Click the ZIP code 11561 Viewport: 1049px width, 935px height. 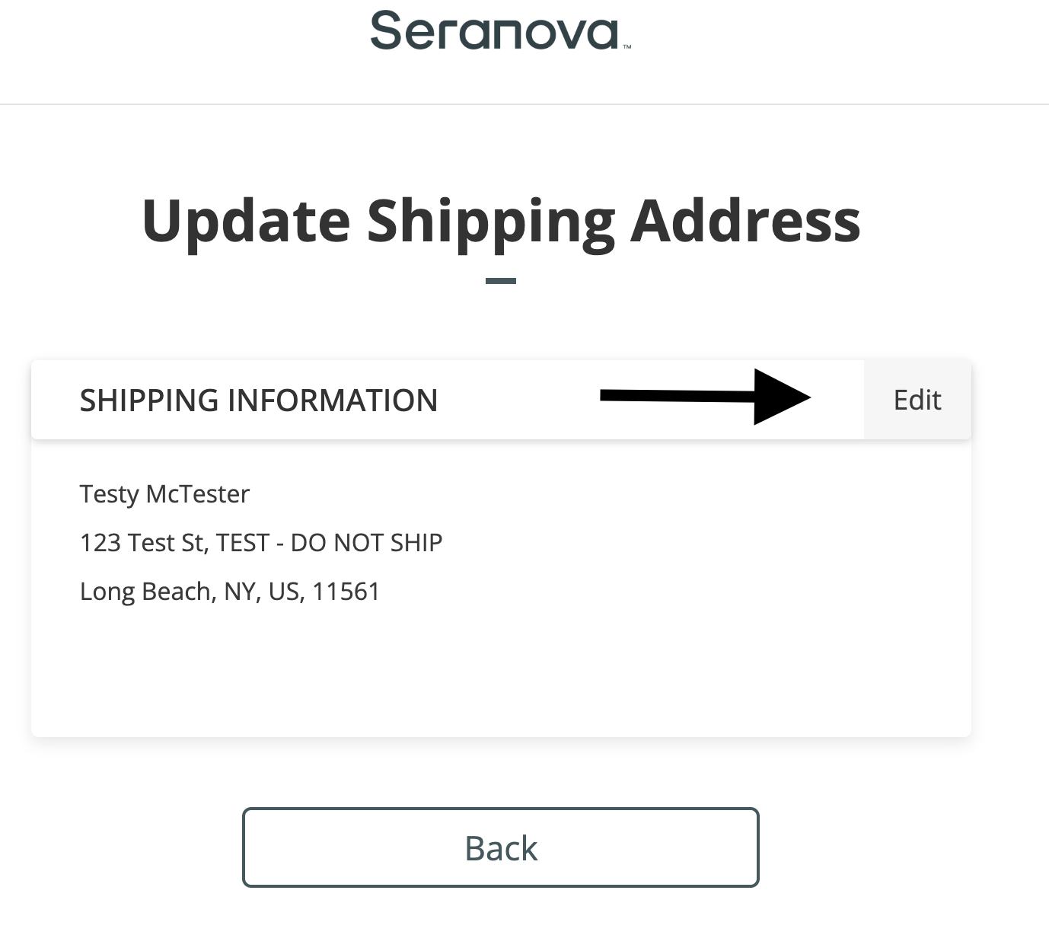(x=346, y=592)
